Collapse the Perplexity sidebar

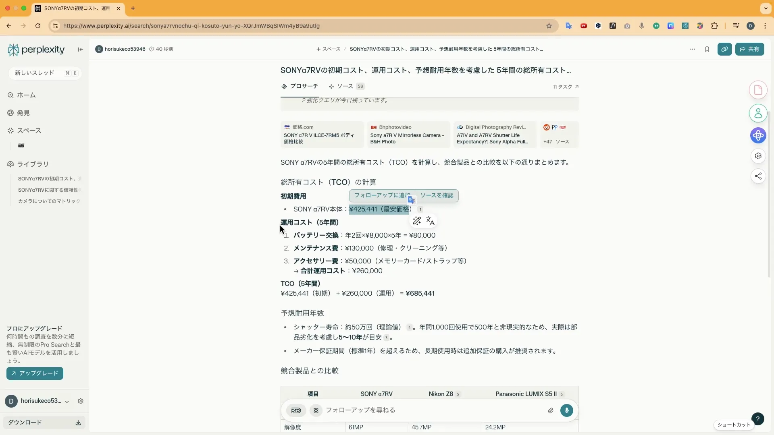(80, 50)
